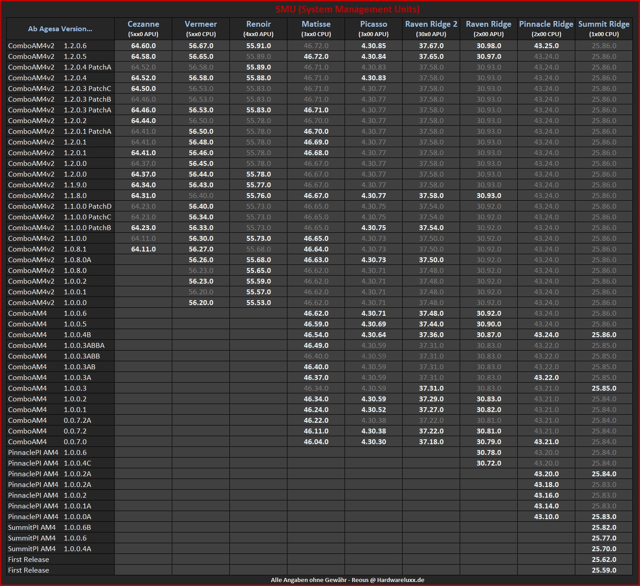Click the Vermeer column header
The width and height of the screenshot is (640, 586).
pyautogui.click(x=201, y=29)
